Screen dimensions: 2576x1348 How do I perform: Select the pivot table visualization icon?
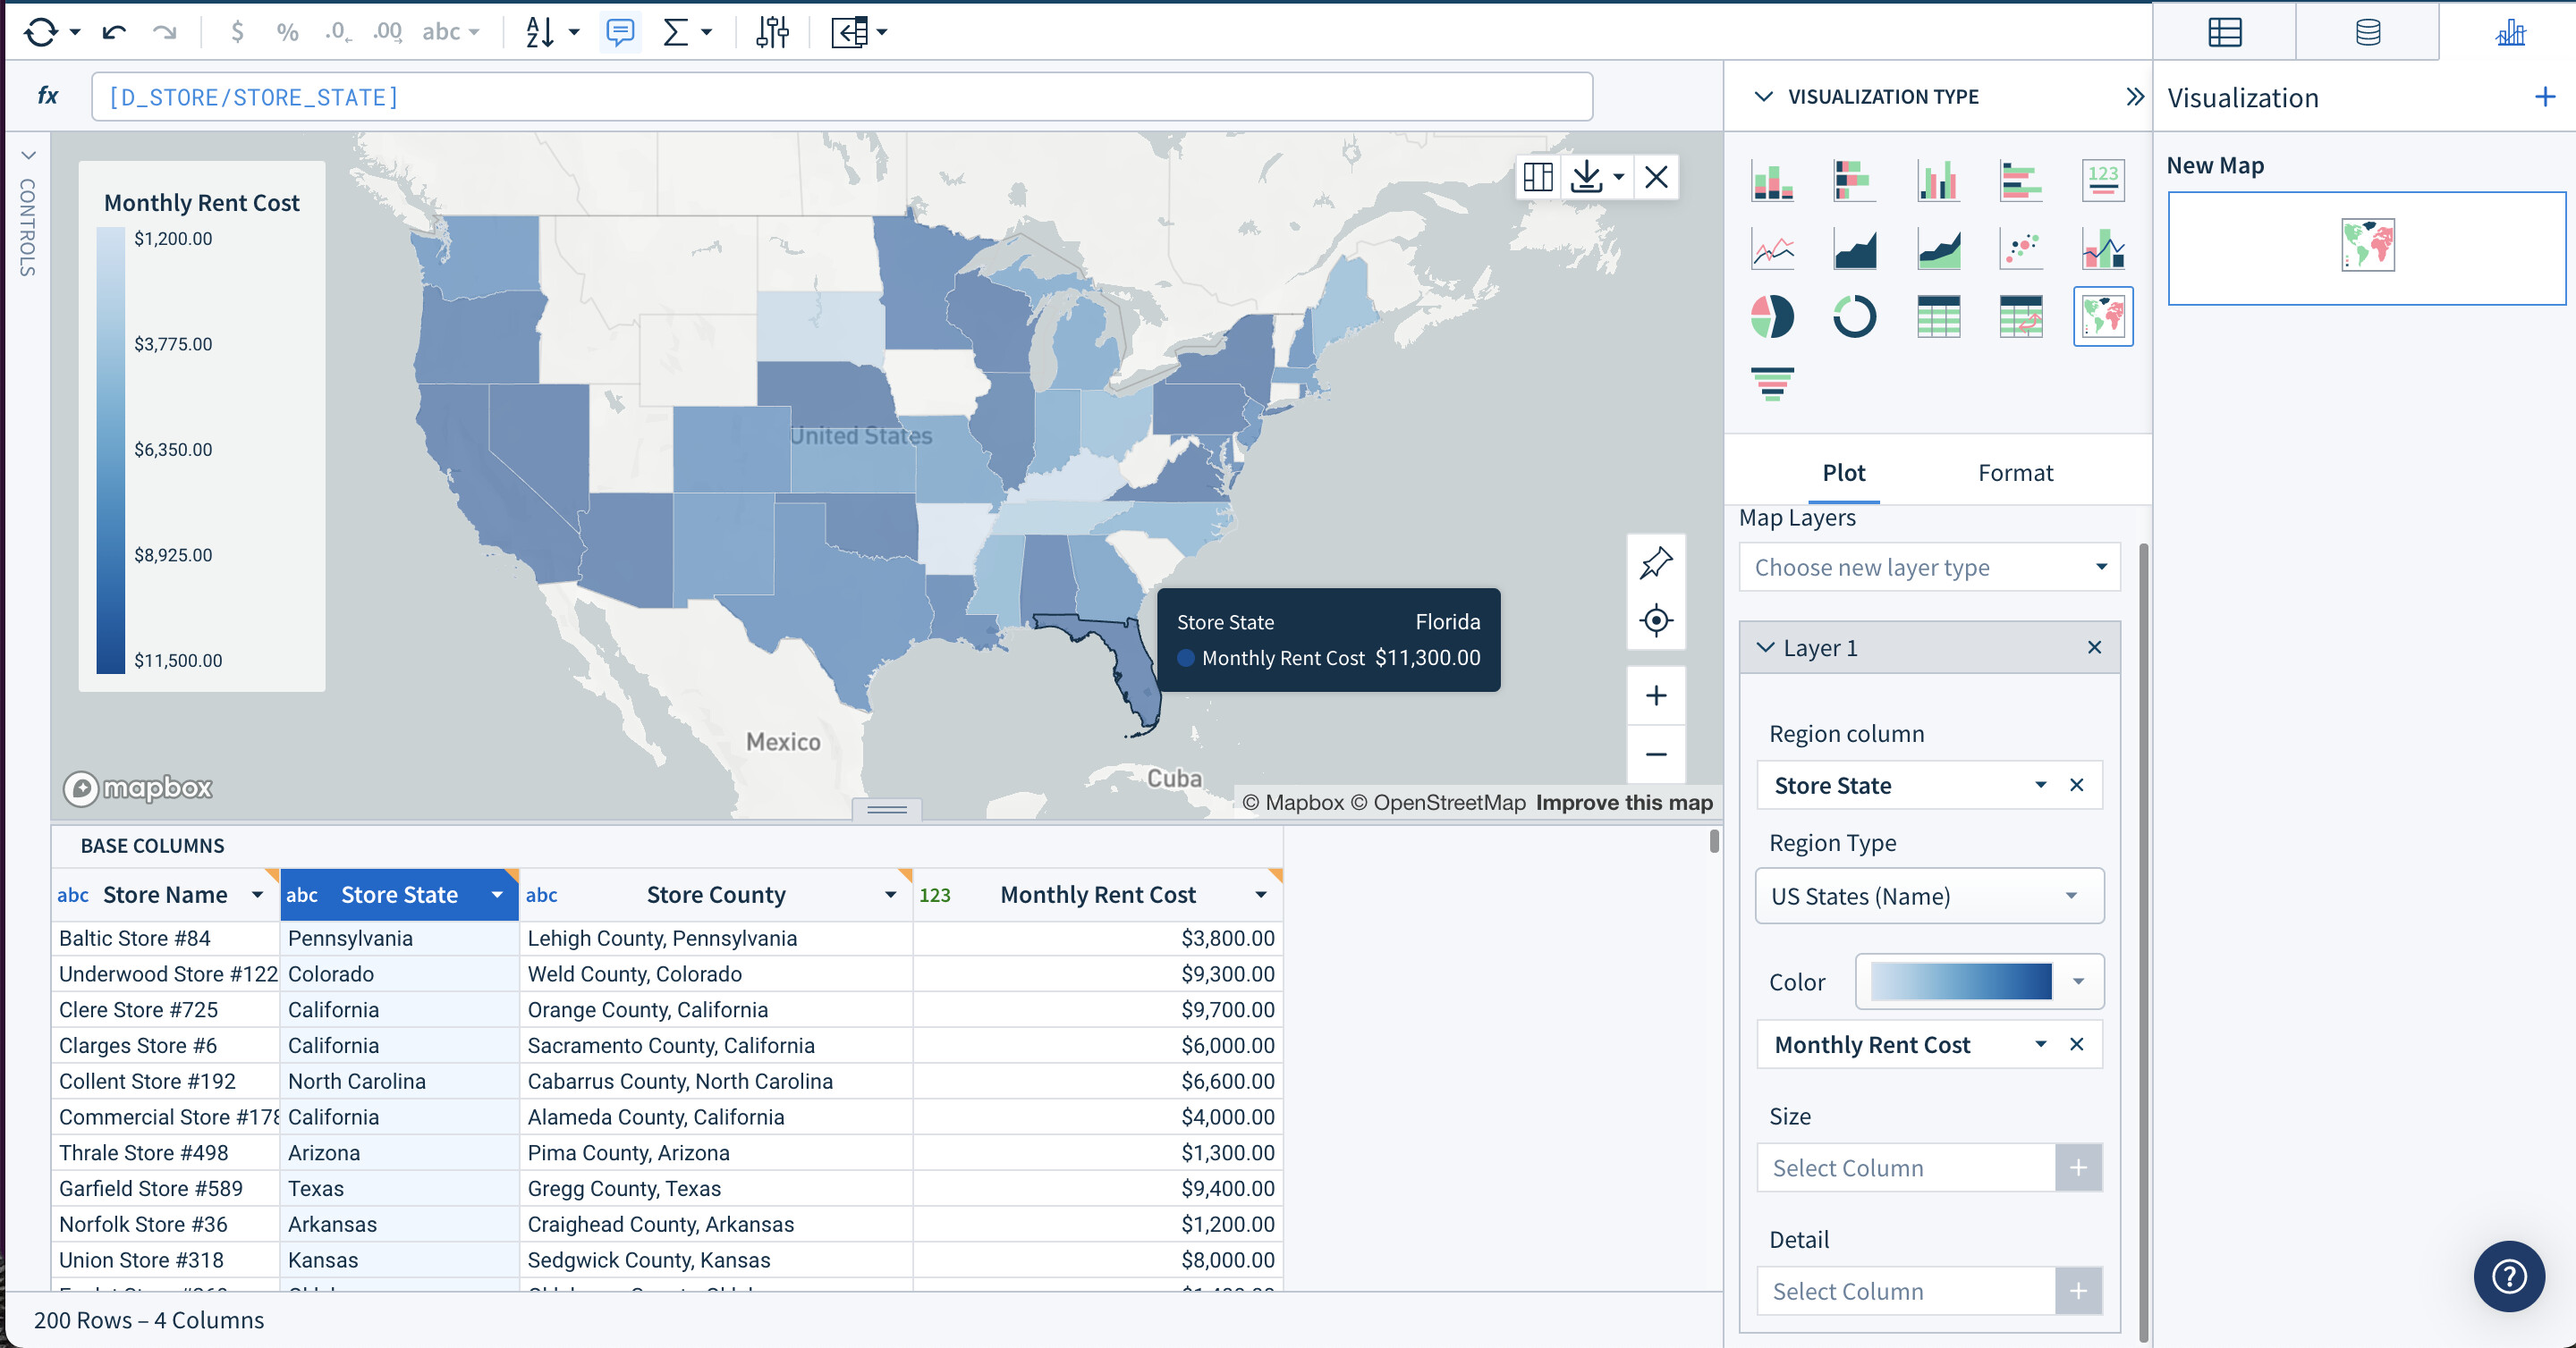(2021, 316)
